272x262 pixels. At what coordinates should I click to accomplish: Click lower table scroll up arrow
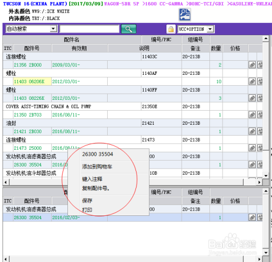tap(266, 191)
